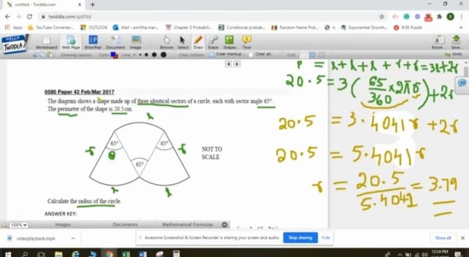Open the Chrome three-dot menu
This screenshot has width=469, height=257.
pos(462,17)
